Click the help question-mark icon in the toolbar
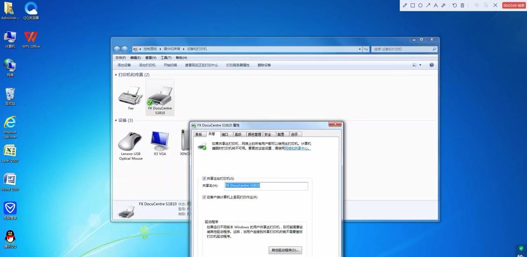This screenshot has width=527, height=257. (x=431, y=65)
